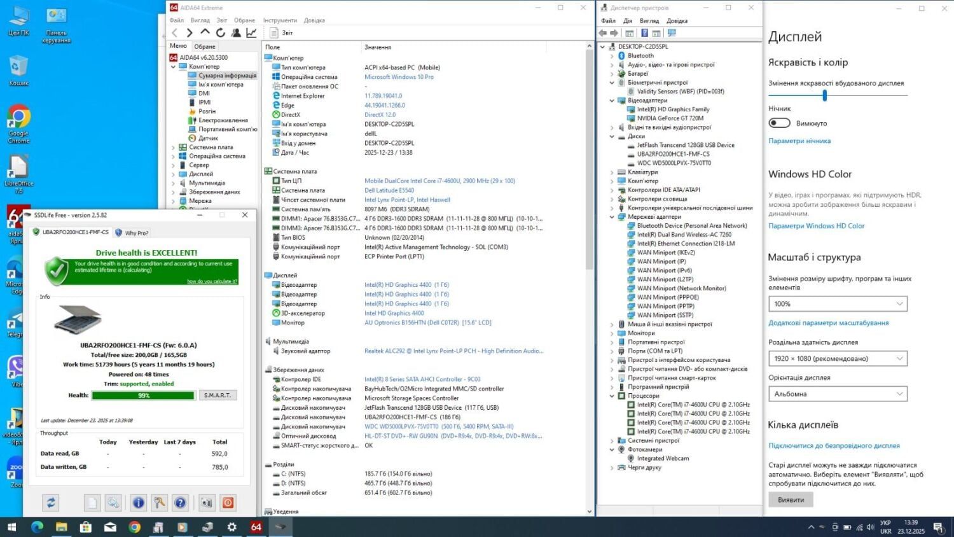Screen dimensions: 954x537
Task: Click the Виявити button
Action: 791,499
